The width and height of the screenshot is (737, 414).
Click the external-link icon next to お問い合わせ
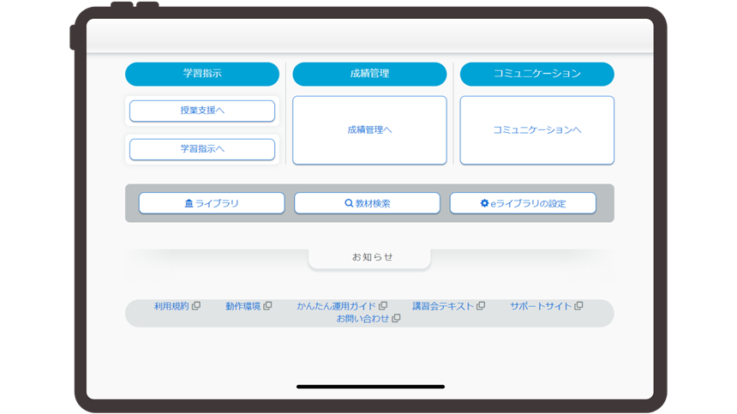coord(397,318)
